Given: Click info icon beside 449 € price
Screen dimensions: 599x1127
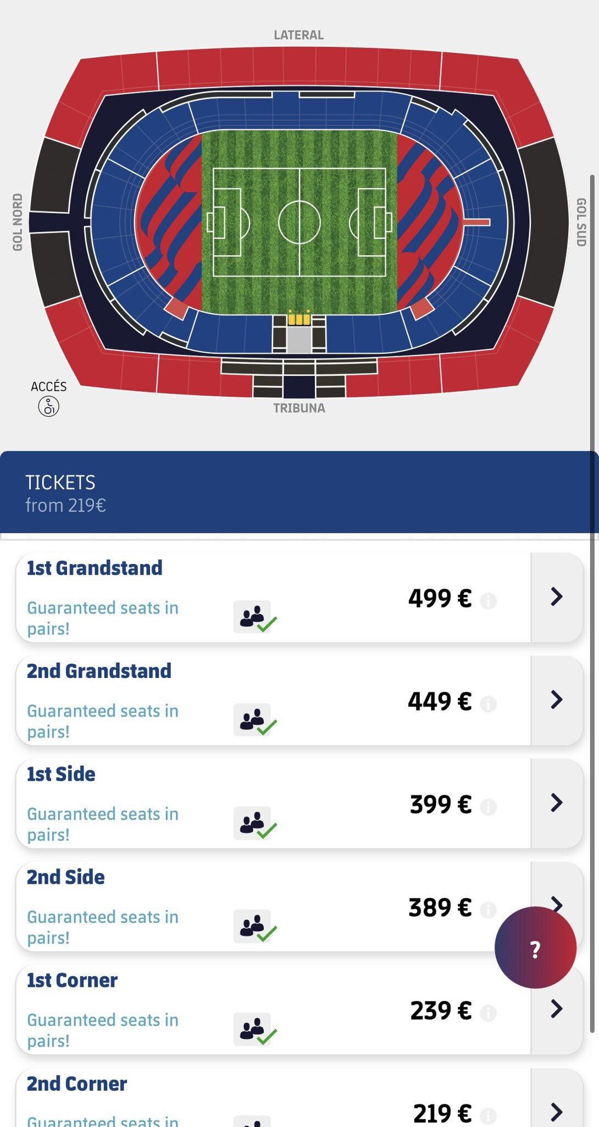Looking at the screenshot, I should [488, 704].
